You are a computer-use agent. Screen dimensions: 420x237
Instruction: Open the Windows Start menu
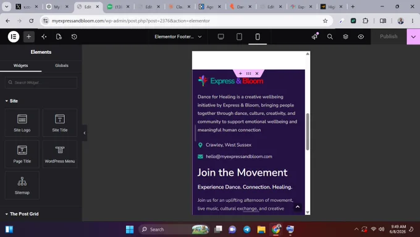[130, 230]
